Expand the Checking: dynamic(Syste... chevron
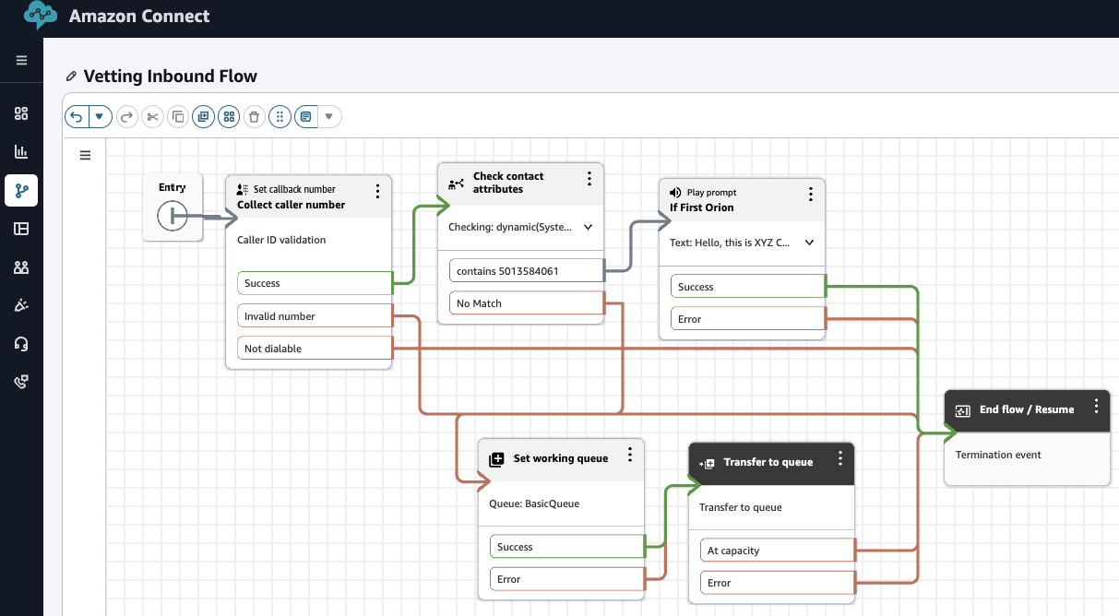The width and height of the screenshot is (1119, 616). pos(588,226)
